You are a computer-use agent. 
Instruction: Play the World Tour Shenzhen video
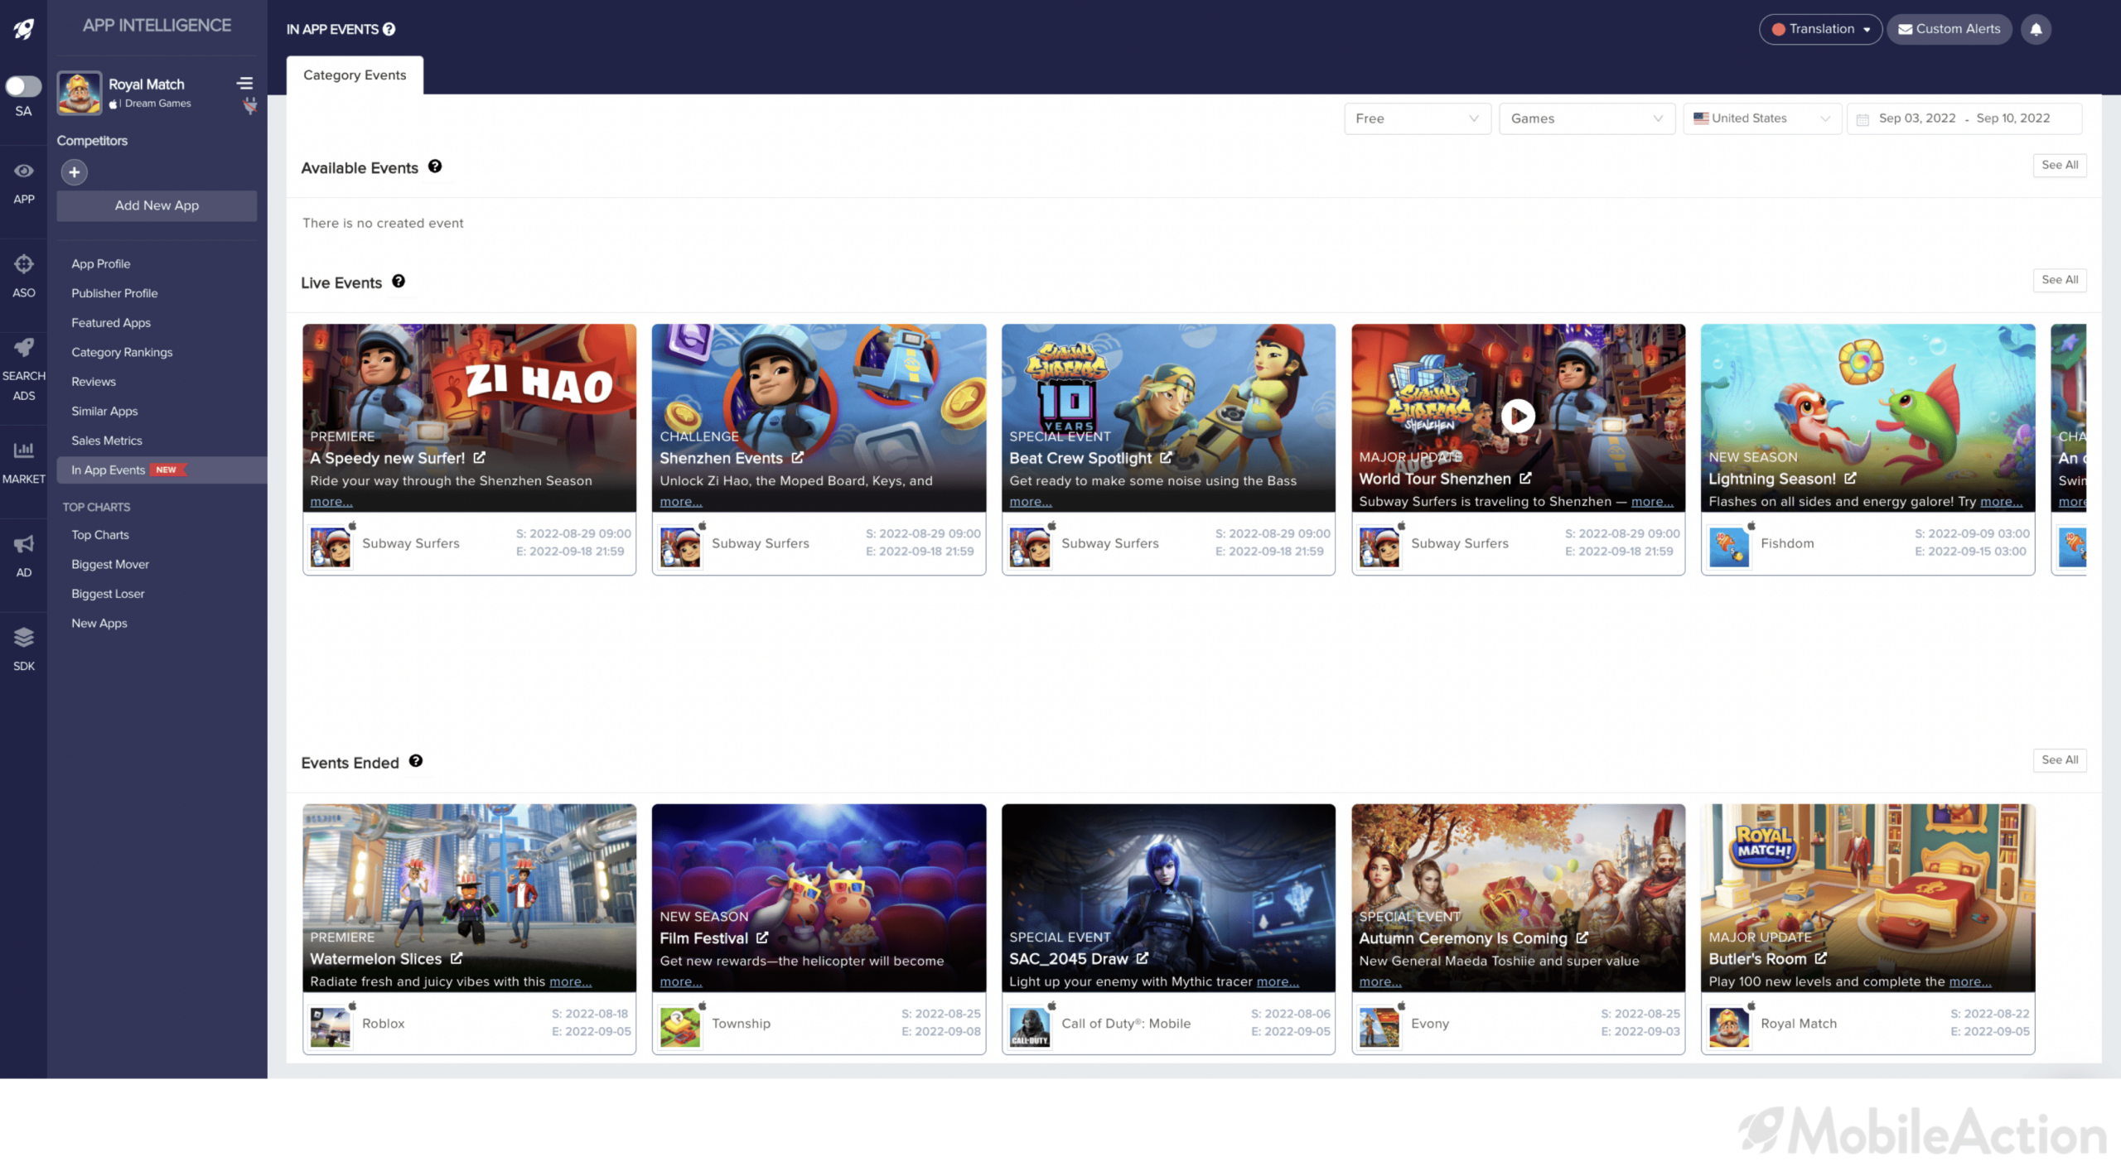pos(1518,416)
